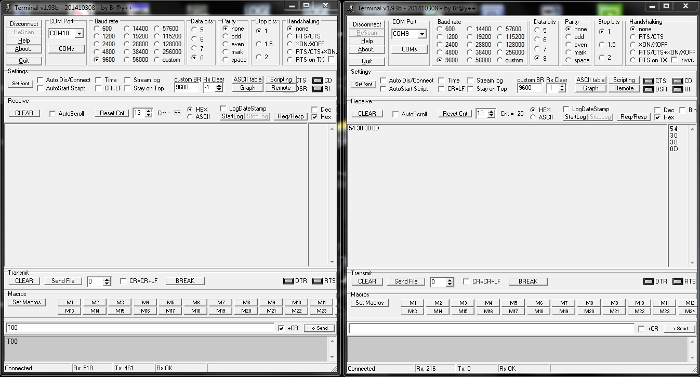Enable +CR checkbox in COM9 window

pos(641,329)
